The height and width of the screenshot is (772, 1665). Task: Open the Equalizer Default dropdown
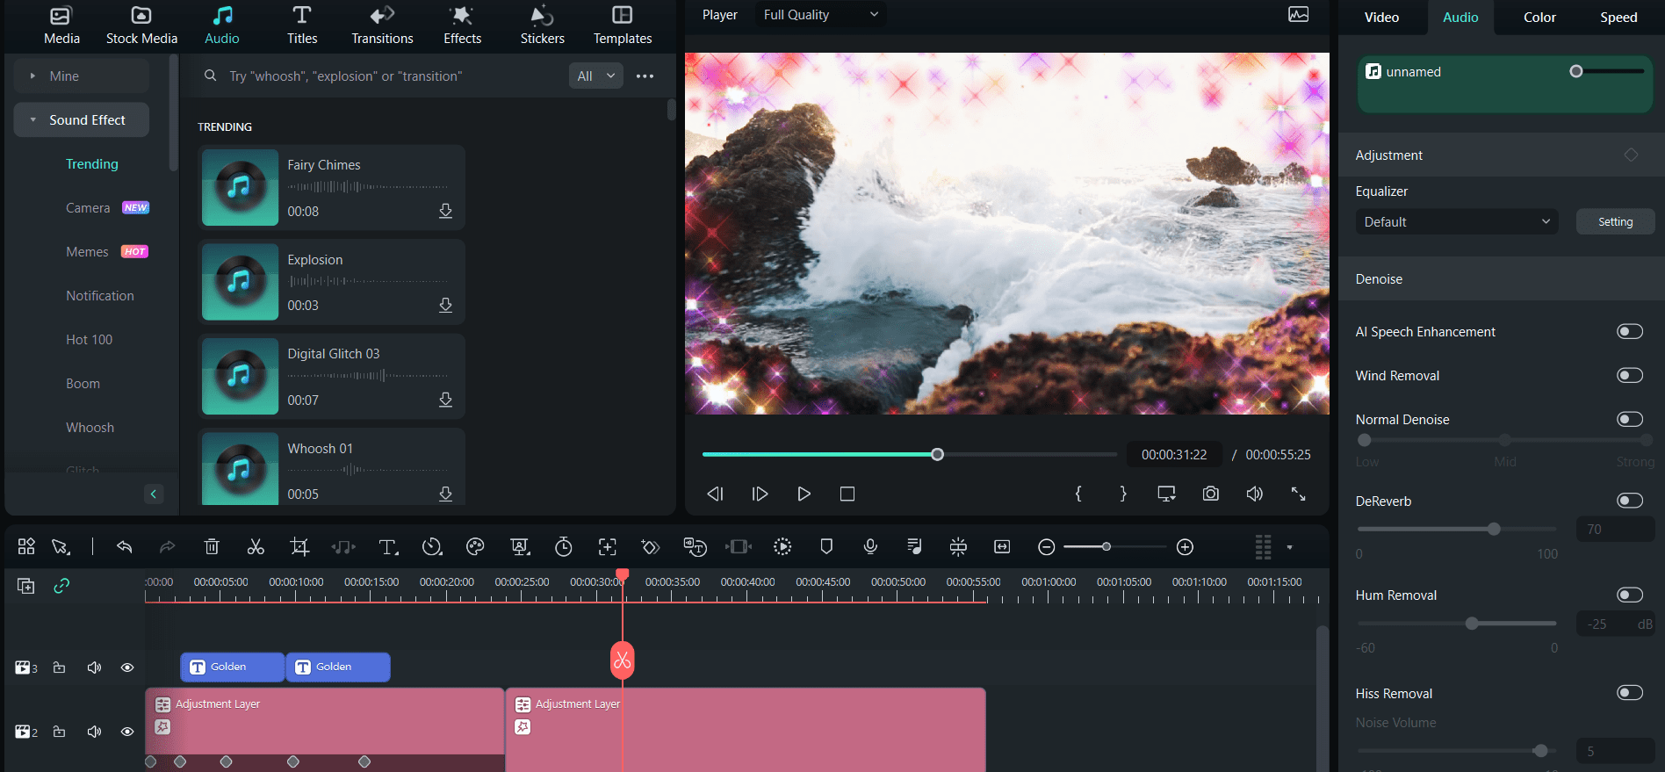pos(1456,221)
